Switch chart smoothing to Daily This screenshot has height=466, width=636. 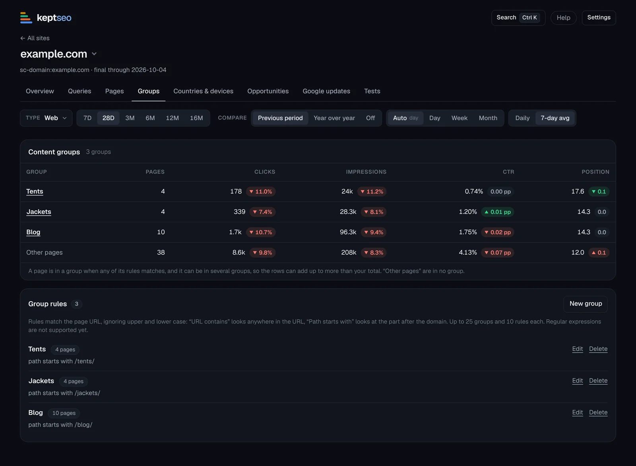pos(522,118)
